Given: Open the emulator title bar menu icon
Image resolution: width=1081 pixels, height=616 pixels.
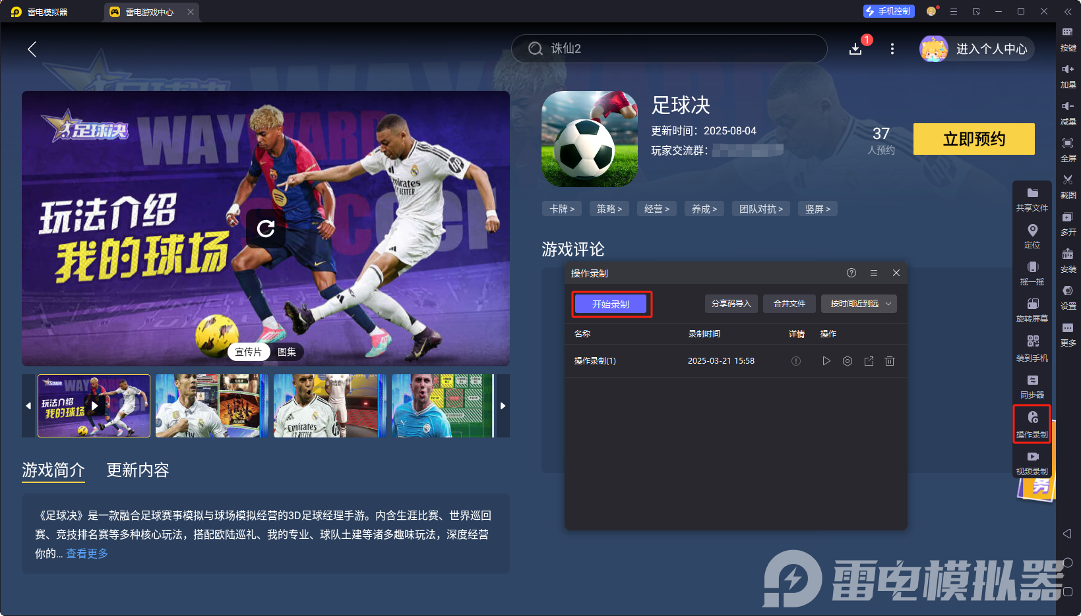Looking at the screenshot, I should 954,11.
